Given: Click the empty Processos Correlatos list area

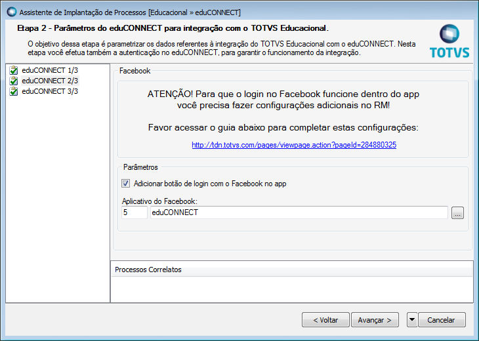Looking at the screenshot, I should 291,289.
